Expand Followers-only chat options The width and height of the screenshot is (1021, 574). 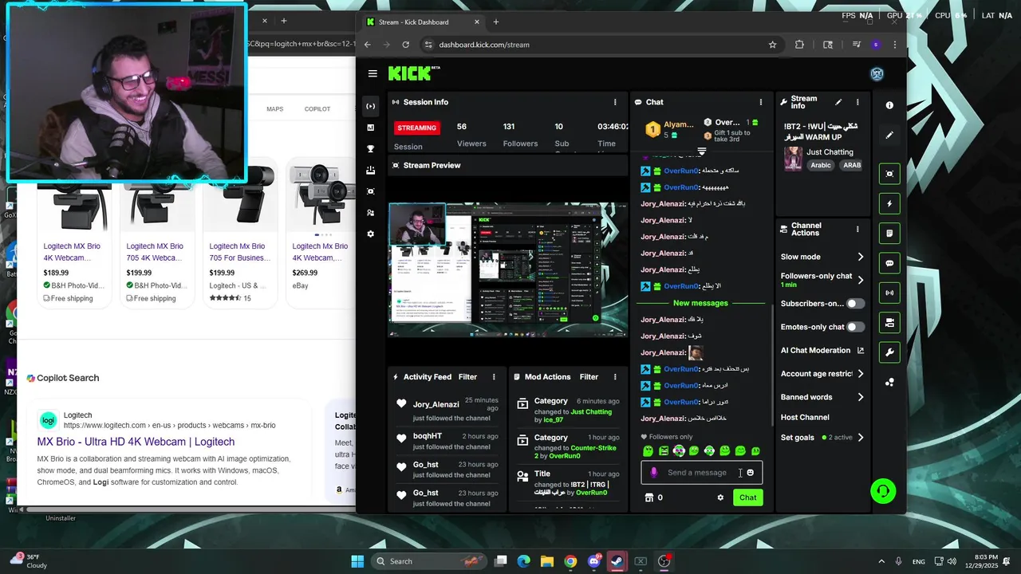861,280
